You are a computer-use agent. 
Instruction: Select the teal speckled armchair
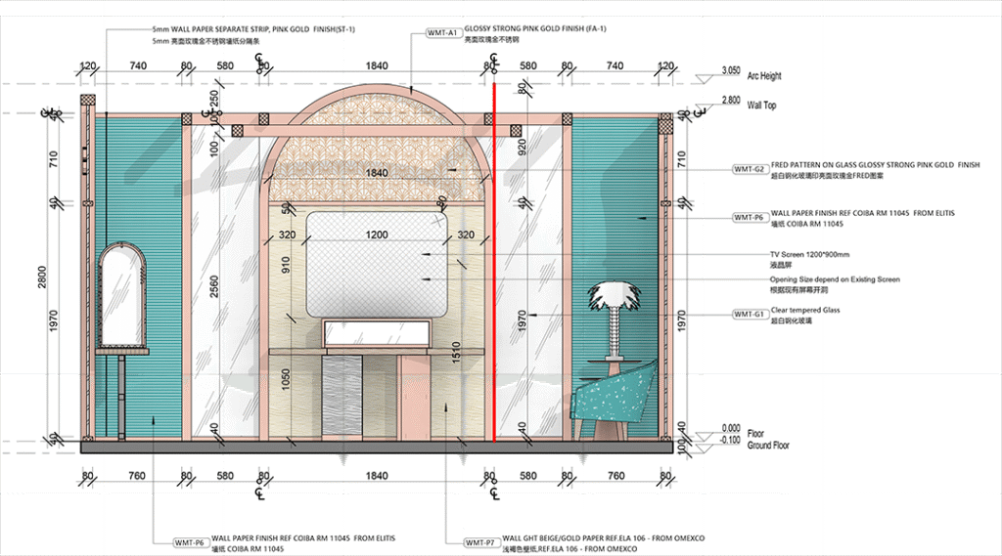[612, 396]
